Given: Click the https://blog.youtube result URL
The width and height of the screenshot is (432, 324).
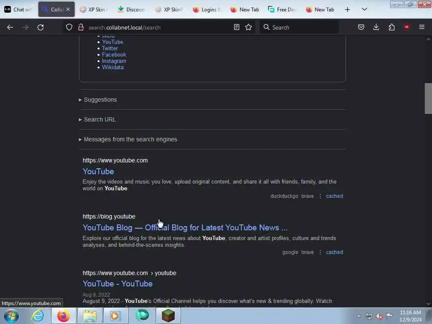Looking at the screenshot, I should pyautogui.click(x=109, y=216).
